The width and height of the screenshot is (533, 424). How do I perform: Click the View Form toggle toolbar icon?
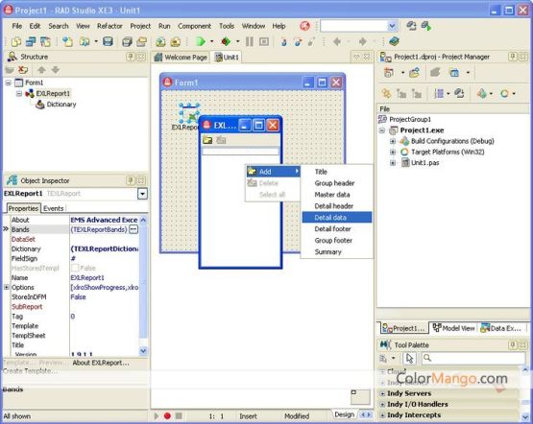tap(45, 42)
